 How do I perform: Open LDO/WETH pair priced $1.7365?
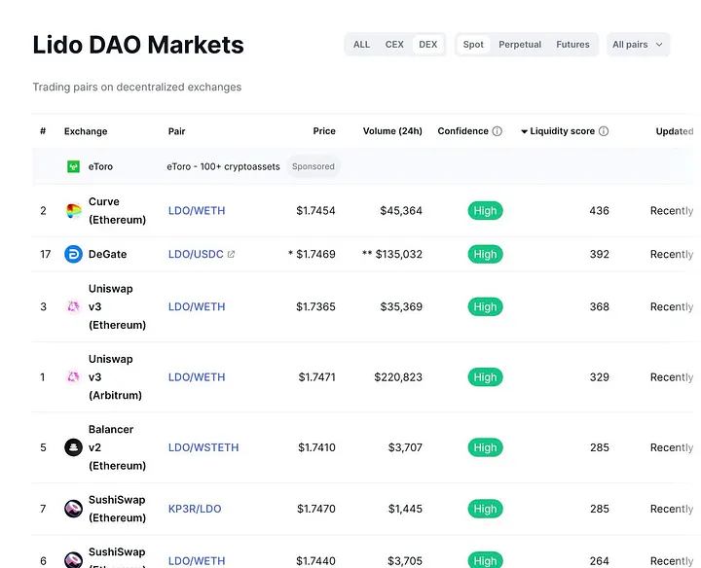[197, 306]
